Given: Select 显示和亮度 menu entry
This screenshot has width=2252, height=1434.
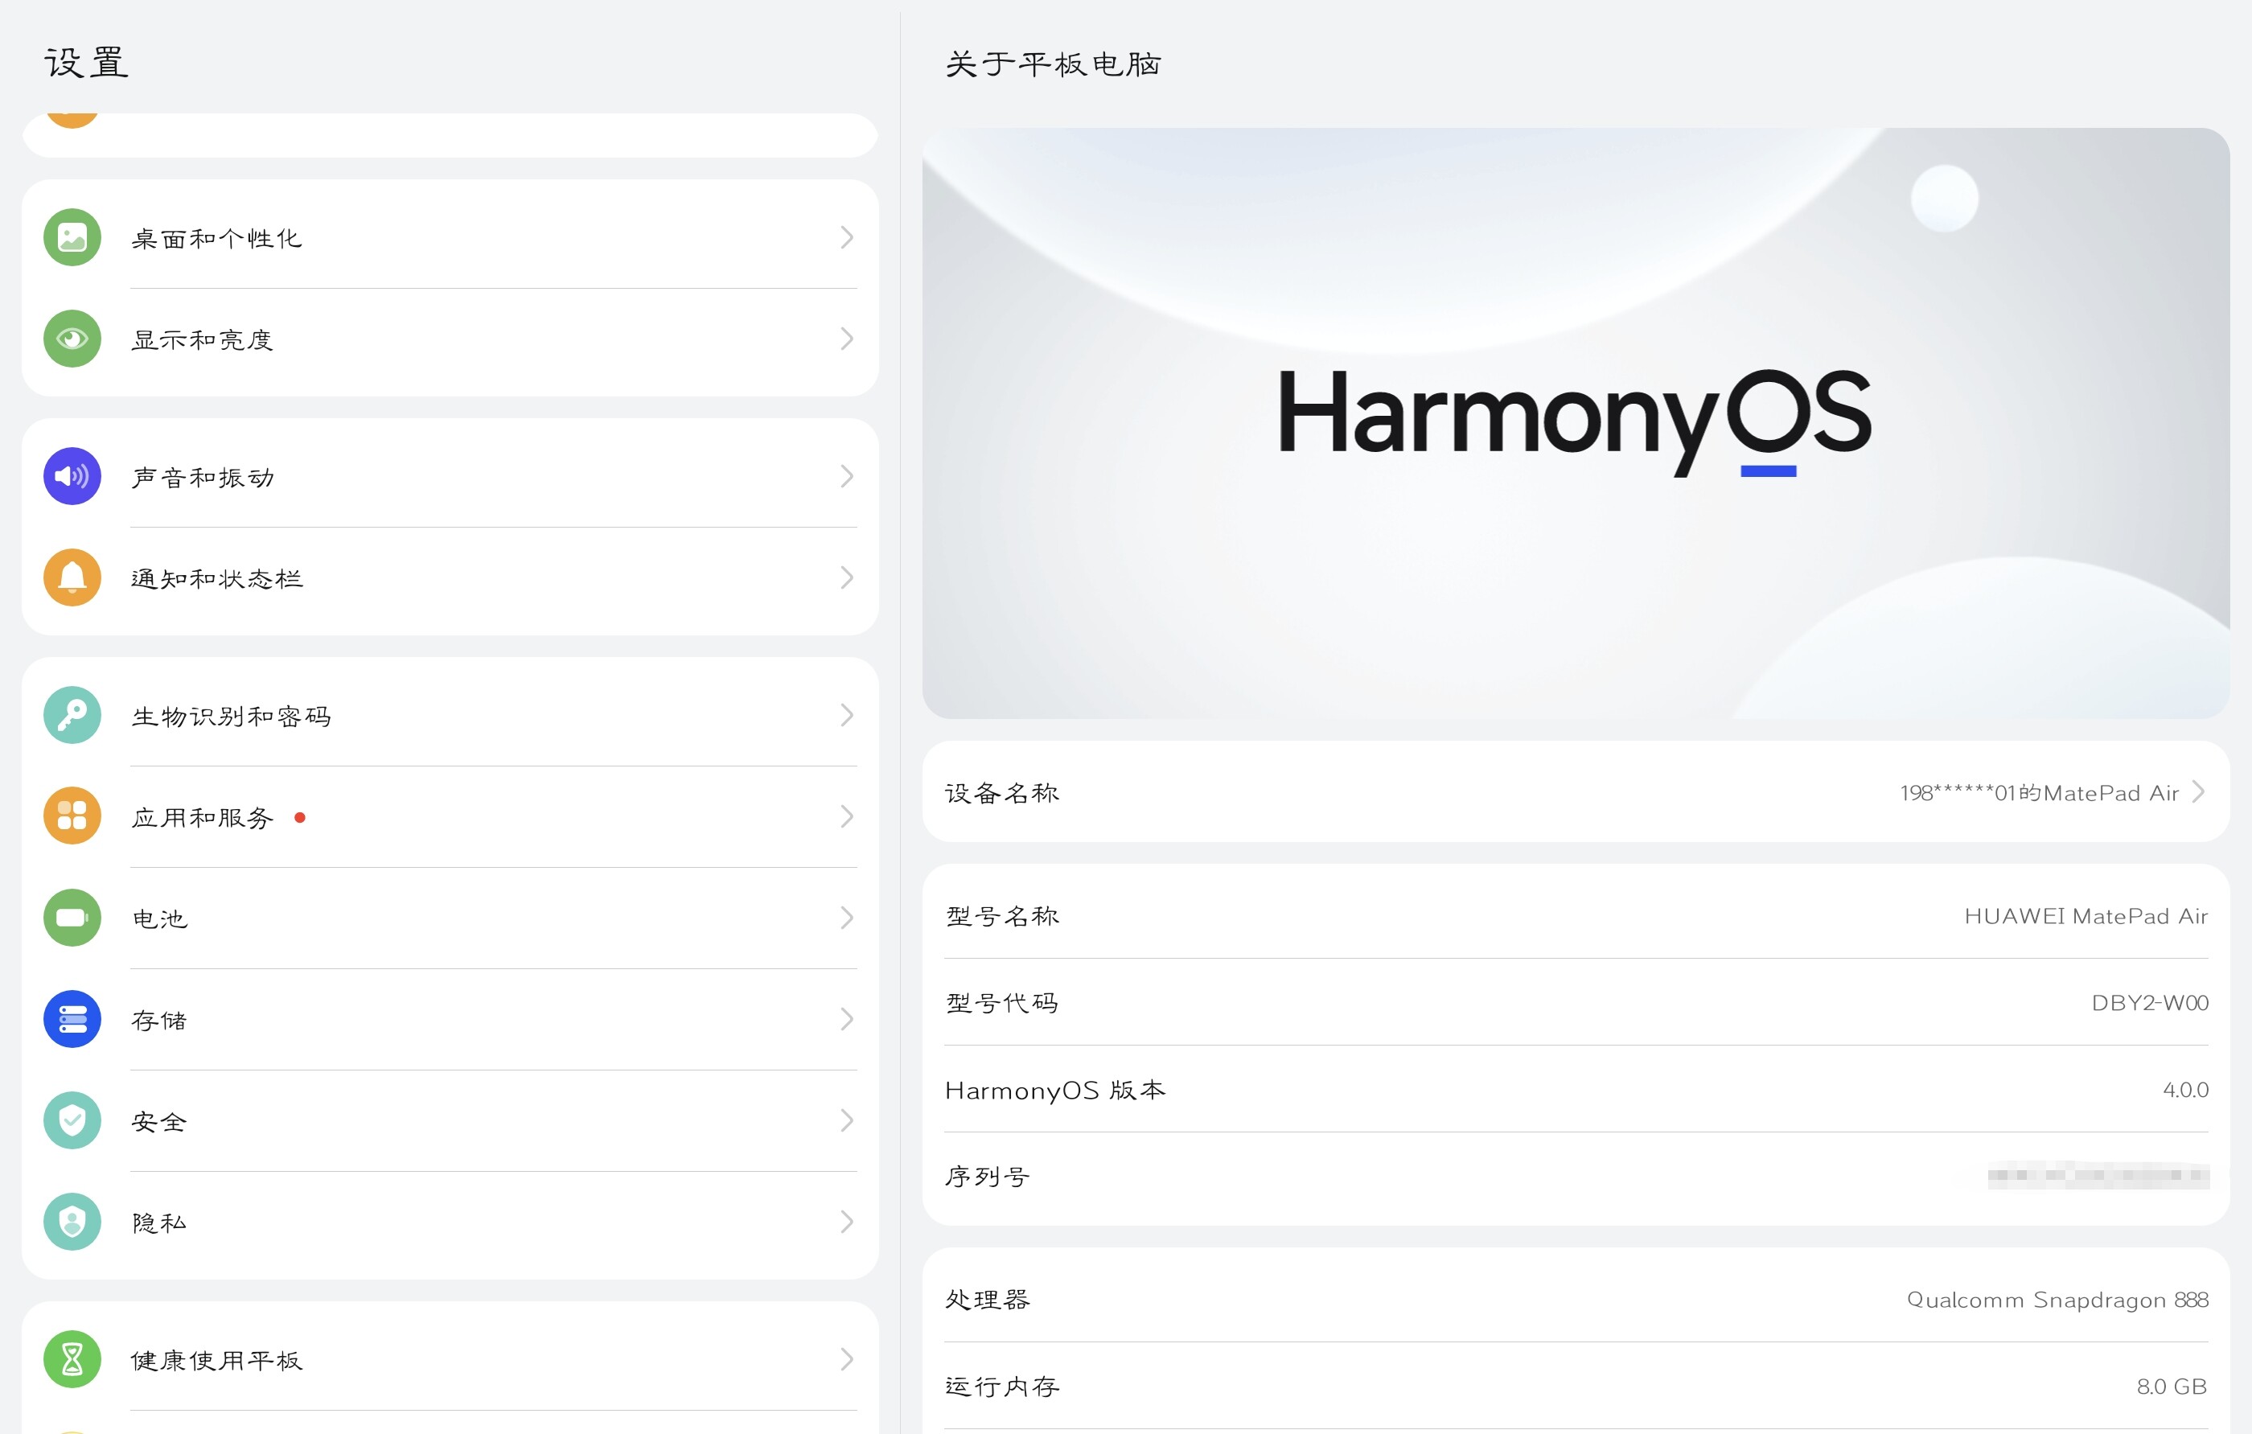Looking at the screenshot, I should click(203, 339).
